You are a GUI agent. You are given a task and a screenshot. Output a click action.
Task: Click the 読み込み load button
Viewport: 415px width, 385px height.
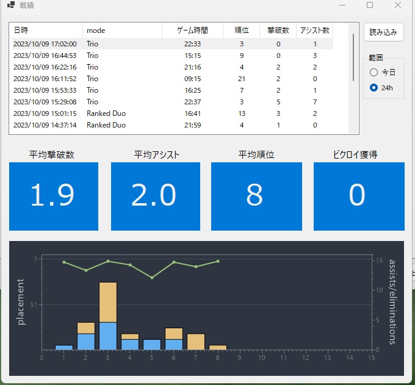click(383, 32)
